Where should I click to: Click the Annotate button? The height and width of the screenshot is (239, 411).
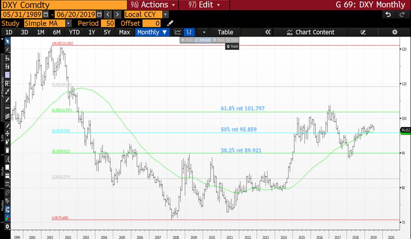[x=203, y=40]
